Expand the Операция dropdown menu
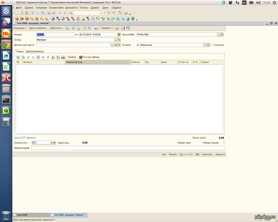The height and width of the screenshot is (222, 278). point(20,28)
